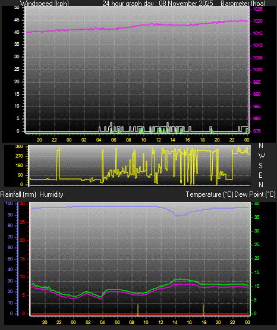Select the 1005 barometer scale label

257,58
